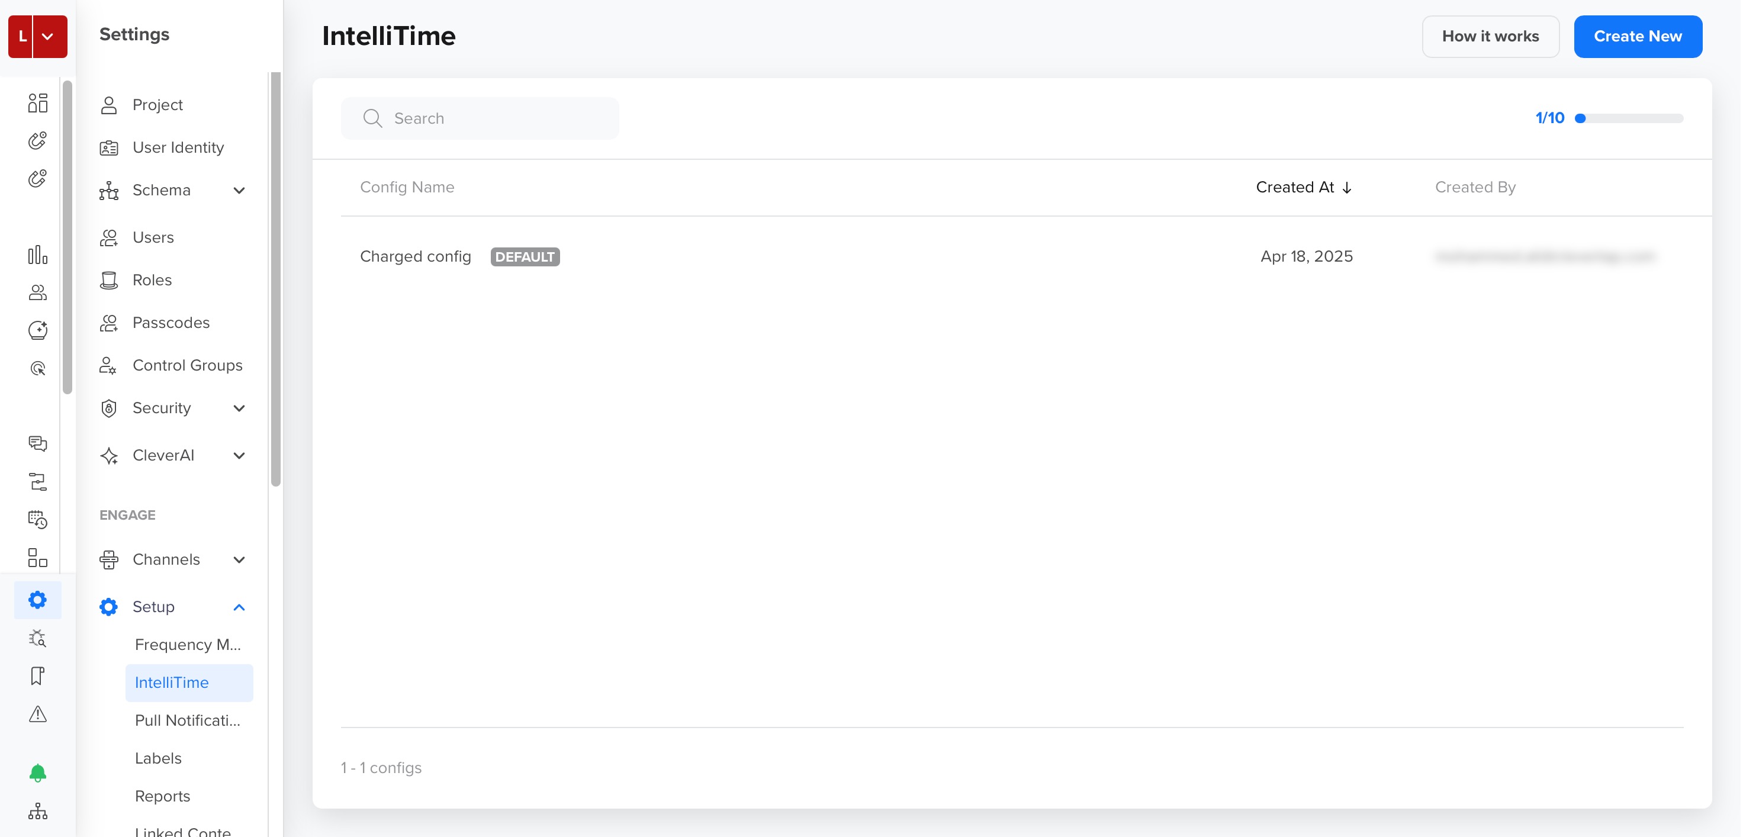The image size is (1743, 837).
Task: Open the organization hierarchy icon
Action: 38,810
